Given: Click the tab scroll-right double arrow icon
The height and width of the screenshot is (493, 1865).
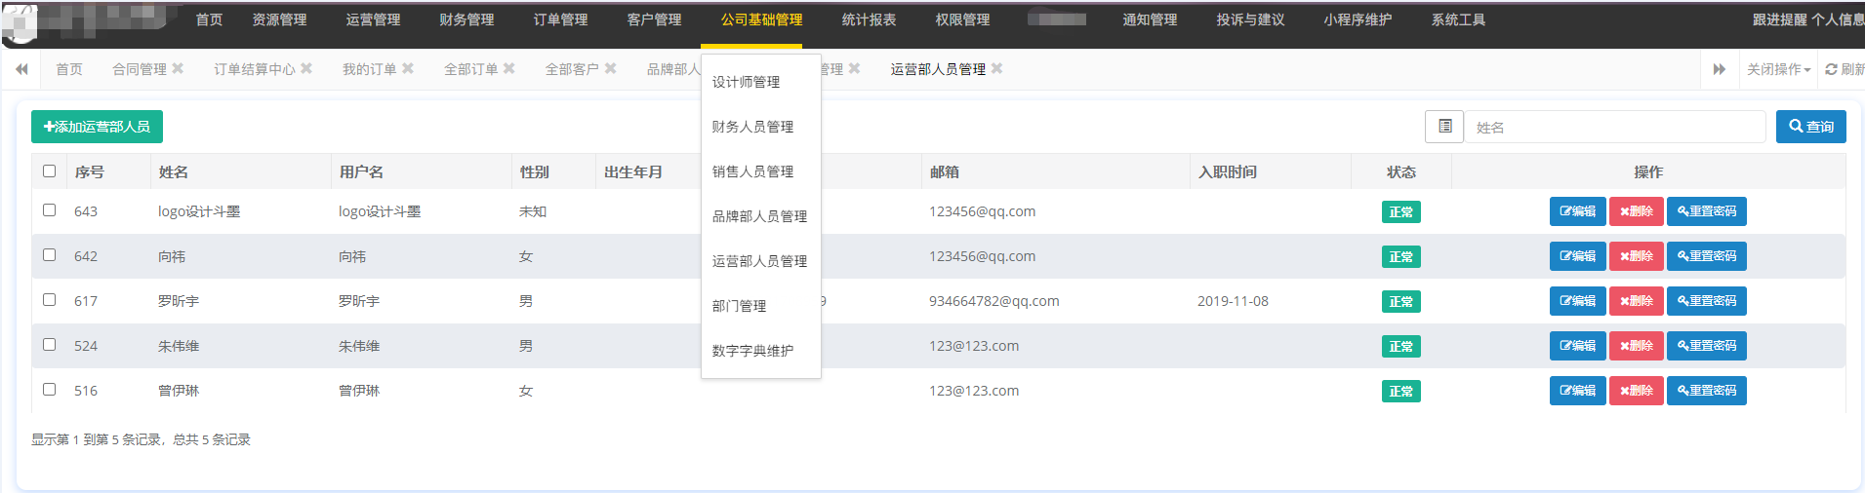Looking at the screenshot, I should (x=1719, y=69).
